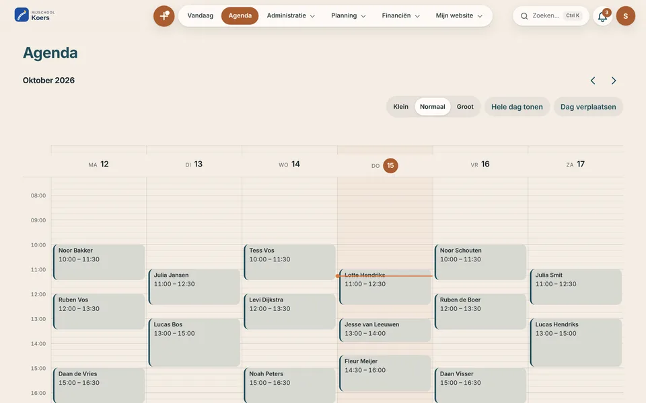Open the Vandaag page
The width and height of the screenshot is (646, 403).
tap(201, 15)
